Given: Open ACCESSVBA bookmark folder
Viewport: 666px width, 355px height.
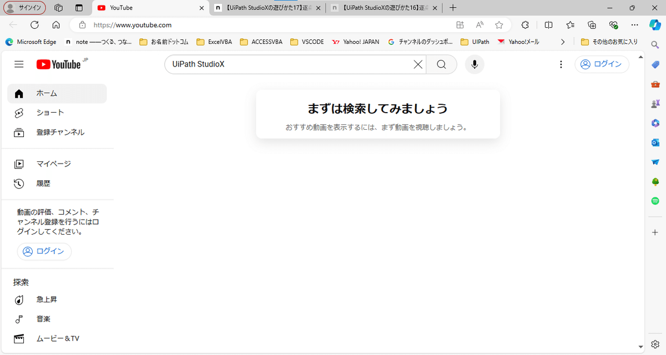Looking at the screenshot, I should point(260,42).
